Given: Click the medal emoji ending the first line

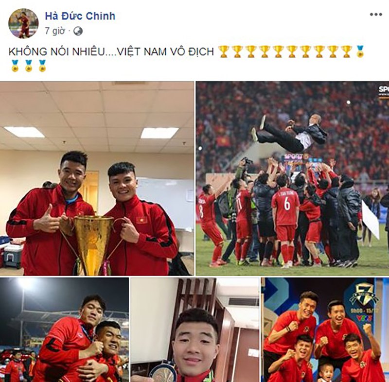Looking at the screenshot, I should tap(360, 52).
